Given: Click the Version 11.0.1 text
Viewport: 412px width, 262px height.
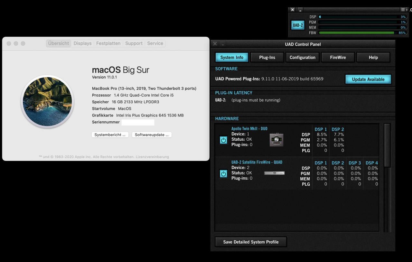Looking at the screenshot, I should coord(104,77).
